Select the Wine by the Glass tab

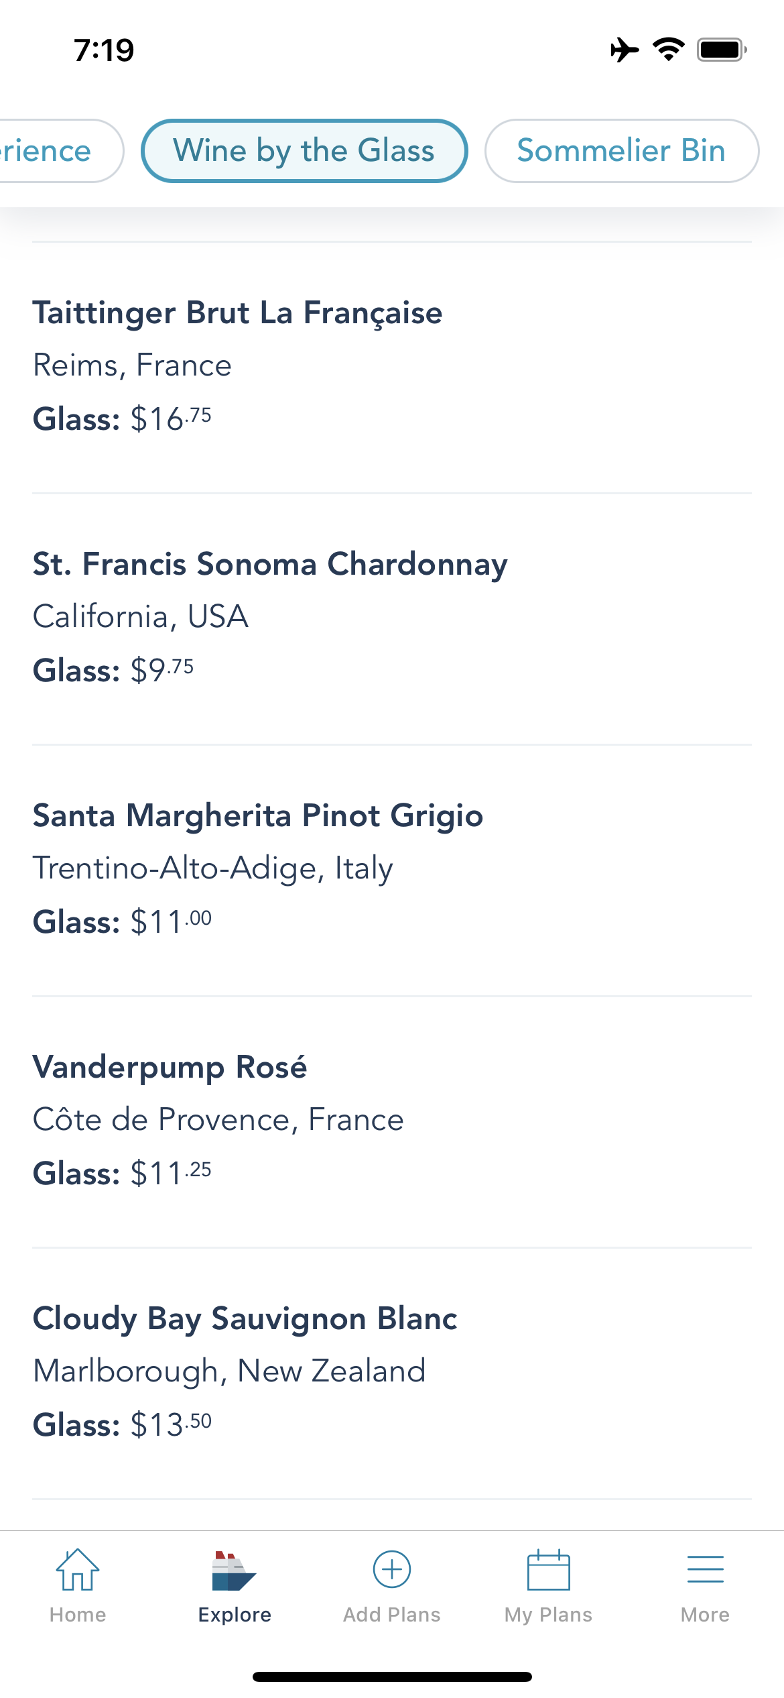point(304,151)
